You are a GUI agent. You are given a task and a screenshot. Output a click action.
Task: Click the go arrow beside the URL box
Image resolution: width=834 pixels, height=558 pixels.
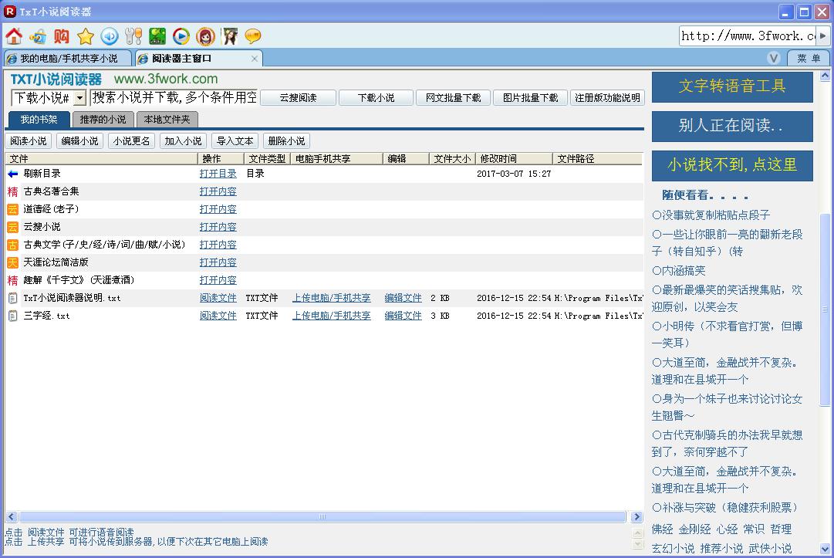click(823, 36)
